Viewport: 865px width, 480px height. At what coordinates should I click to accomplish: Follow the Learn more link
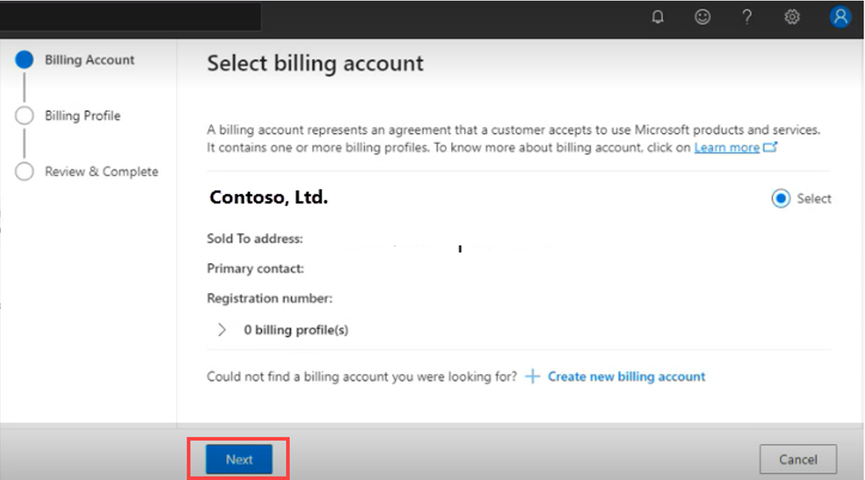(727, 148)
